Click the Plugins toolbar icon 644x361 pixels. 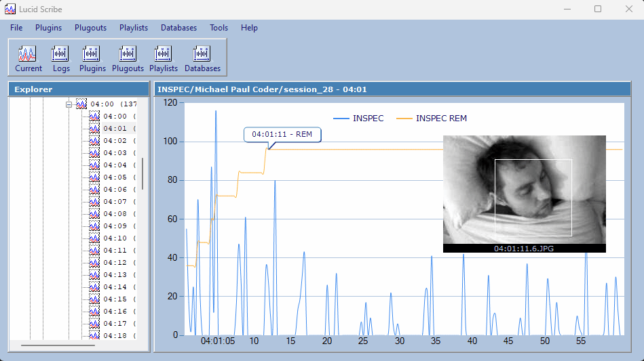click(92, 58)
